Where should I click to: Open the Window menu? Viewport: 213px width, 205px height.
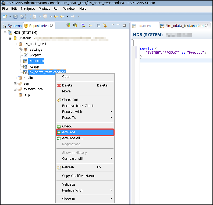pyautogui.click(x=69, y=9)
